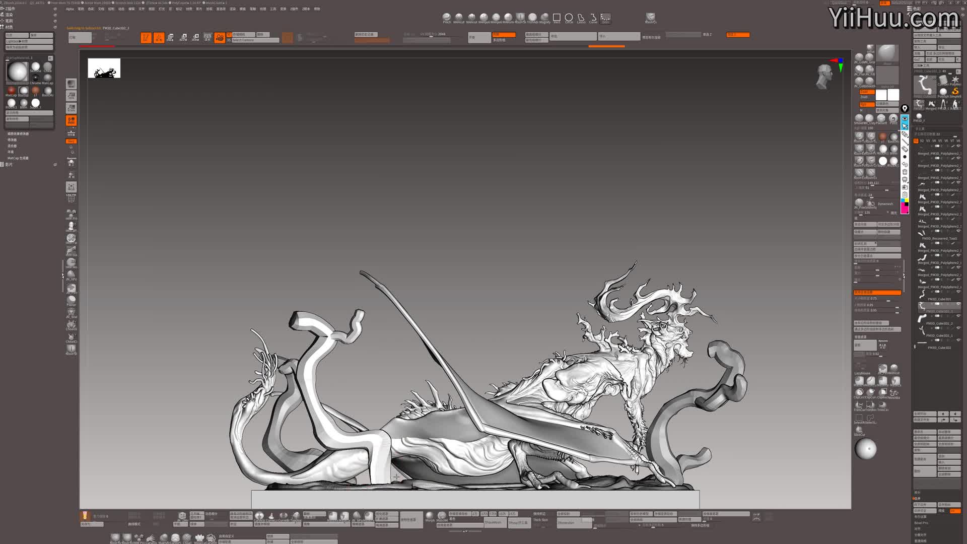Click the head orientation gizmo
Screen dimensions: 967x544
[x=824, y=76]
